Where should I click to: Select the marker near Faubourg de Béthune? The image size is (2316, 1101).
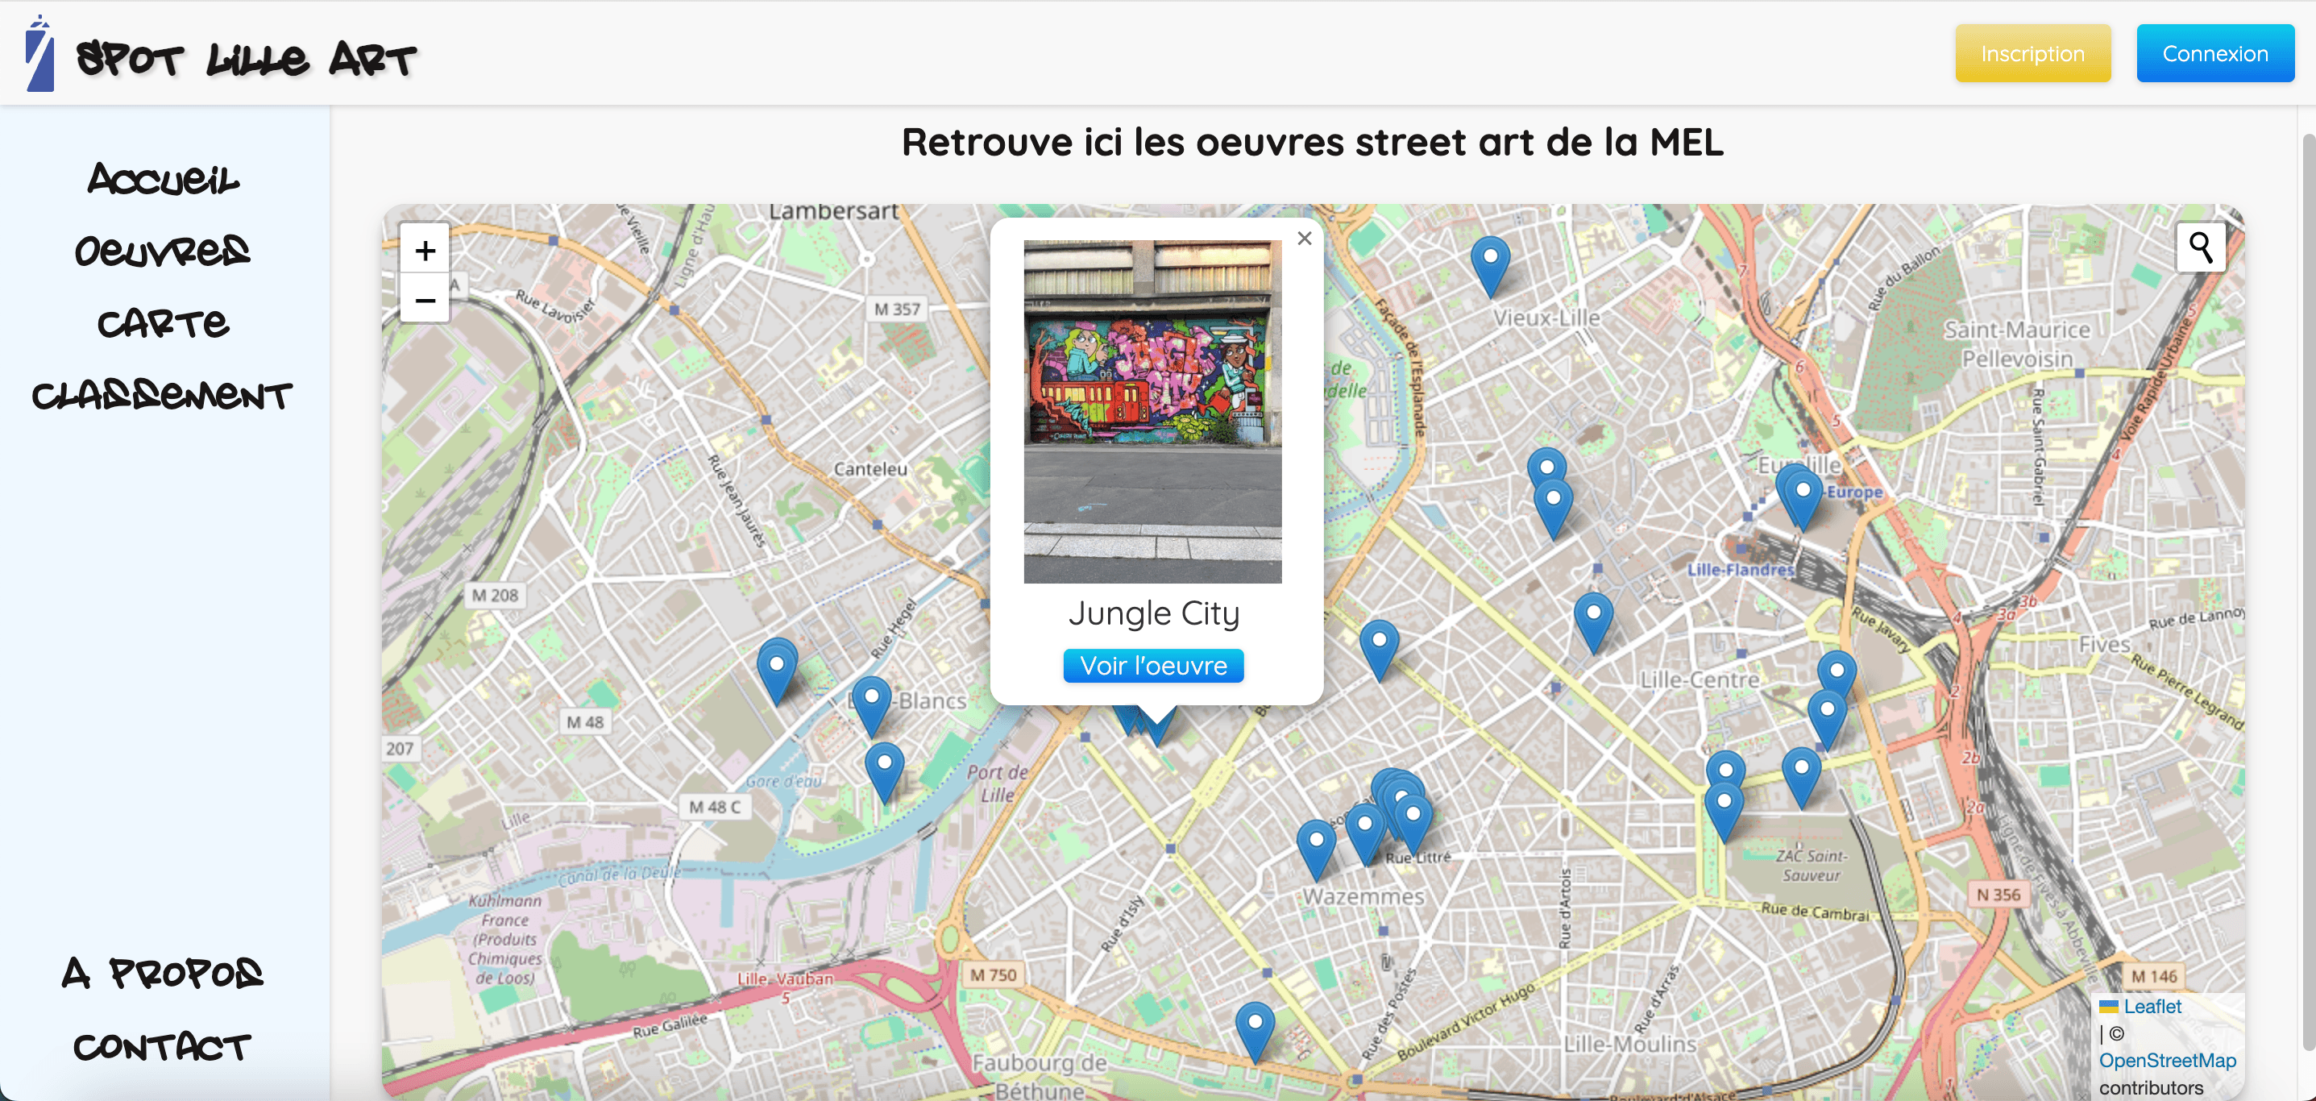click(1255, 1023)
